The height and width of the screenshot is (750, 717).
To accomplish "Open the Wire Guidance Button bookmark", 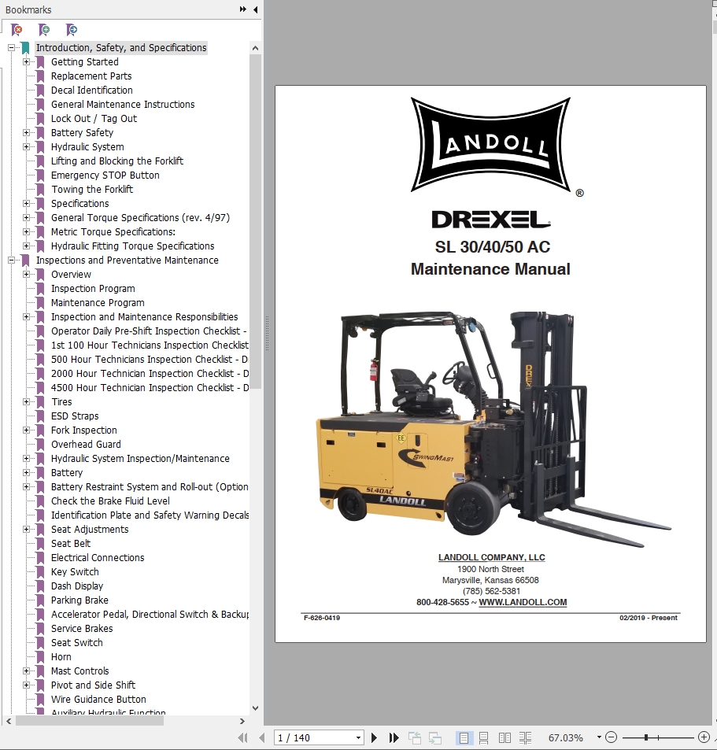I will (x=98, y=700).
